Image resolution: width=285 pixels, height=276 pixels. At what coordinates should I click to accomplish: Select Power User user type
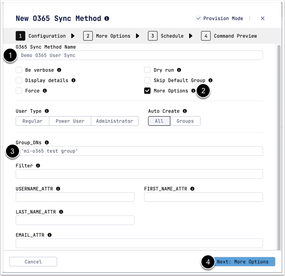coord(70,121)
